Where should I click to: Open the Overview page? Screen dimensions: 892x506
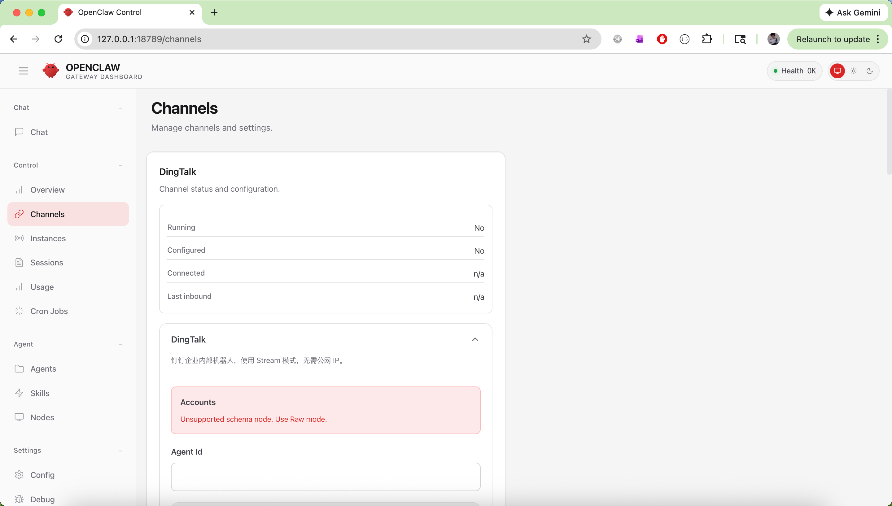click(47, 190)
